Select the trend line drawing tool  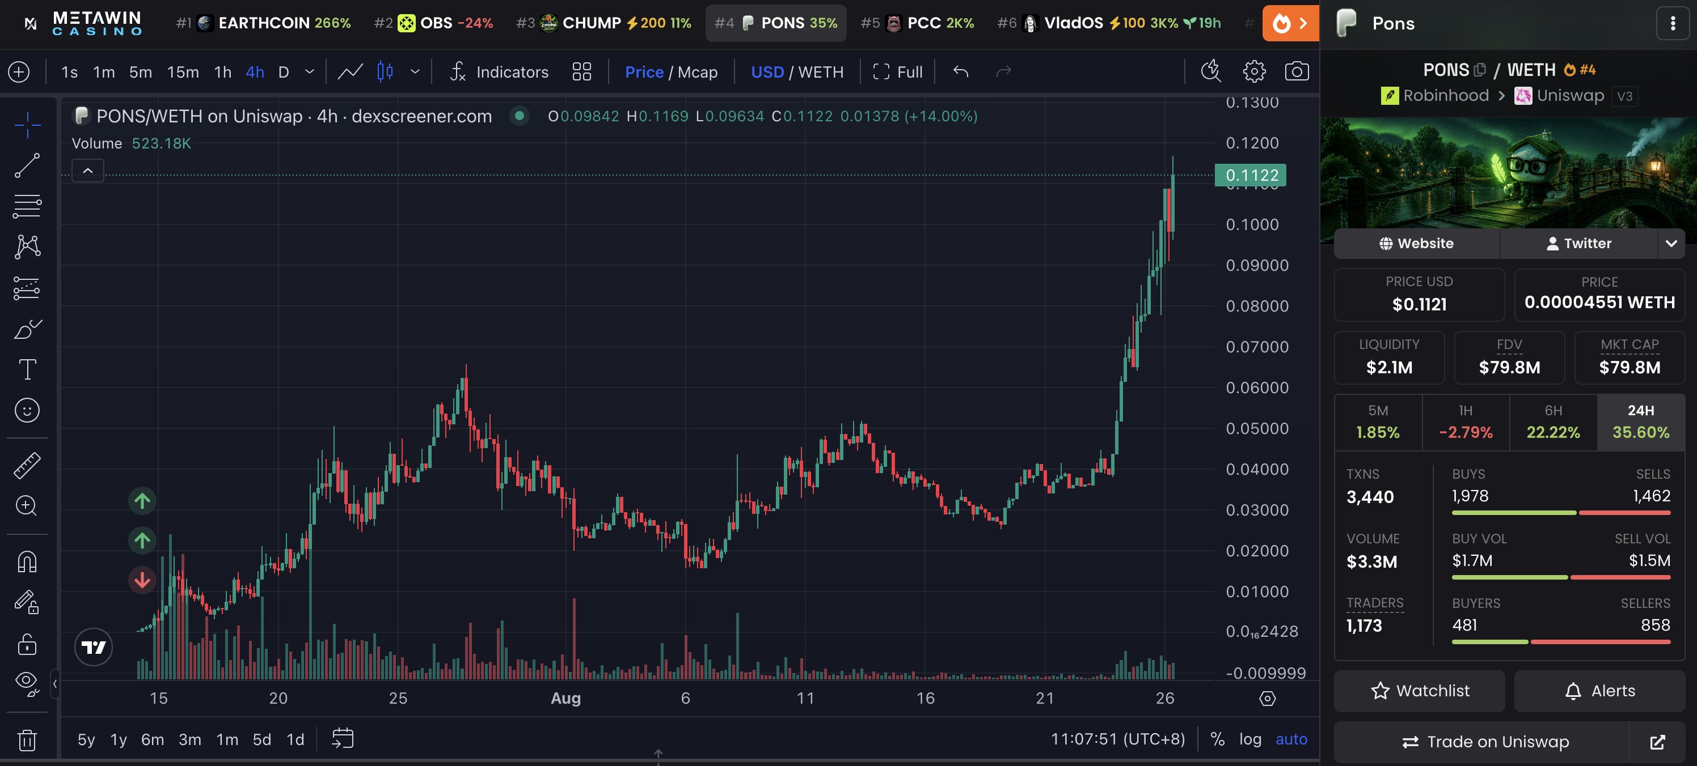pos(27,165)
